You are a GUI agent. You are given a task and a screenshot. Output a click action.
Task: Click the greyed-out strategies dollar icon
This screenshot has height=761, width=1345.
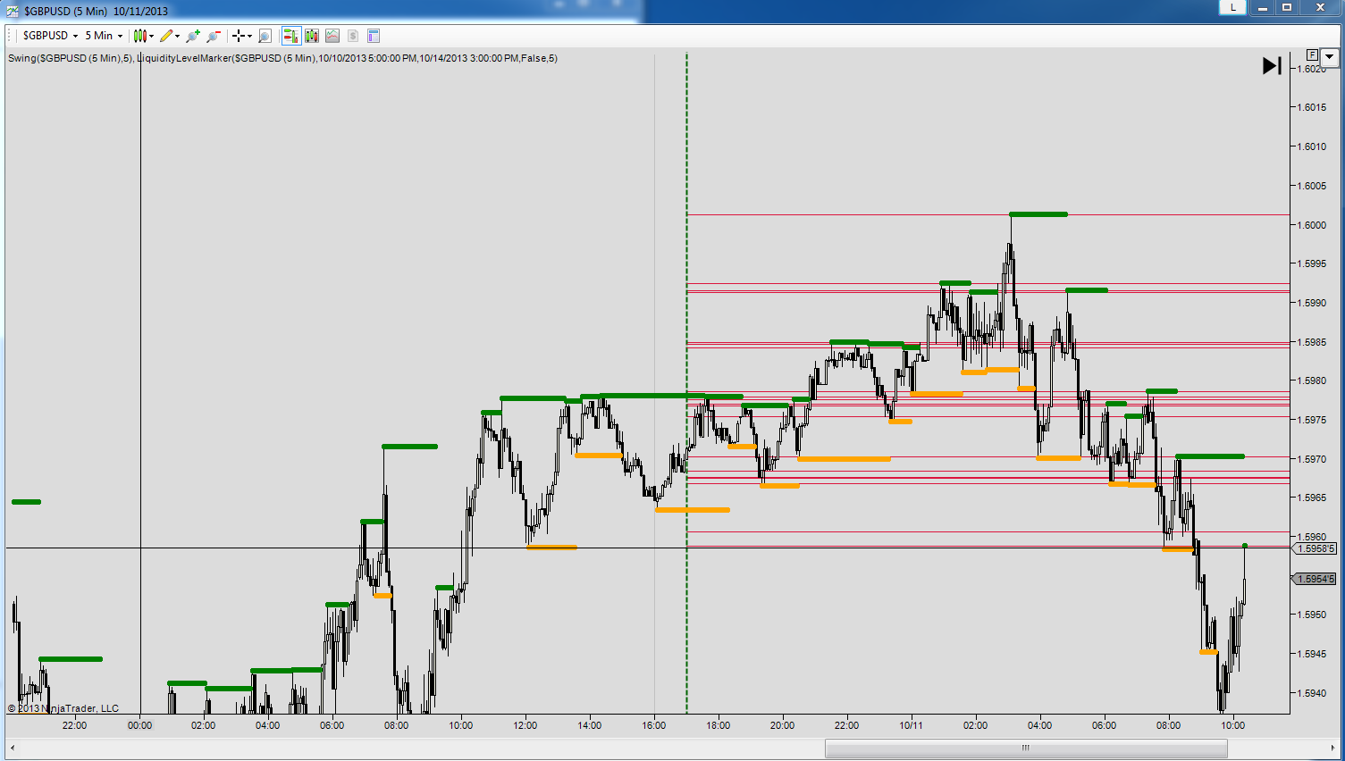tap(353, 36)
